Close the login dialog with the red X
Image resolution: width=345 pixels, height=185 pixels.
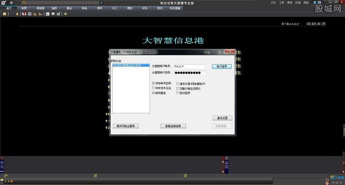click(230, 51)
